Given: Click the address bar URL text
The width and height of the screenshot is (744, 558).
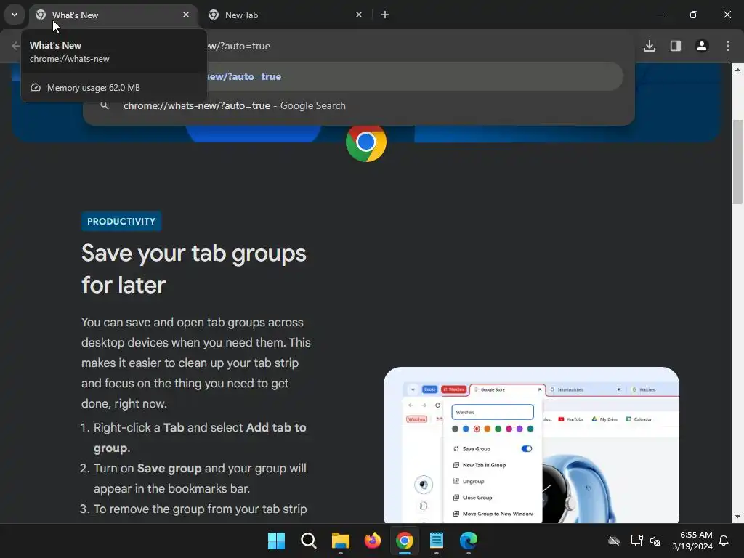Looking at the screenshot, I should [238, 46].
